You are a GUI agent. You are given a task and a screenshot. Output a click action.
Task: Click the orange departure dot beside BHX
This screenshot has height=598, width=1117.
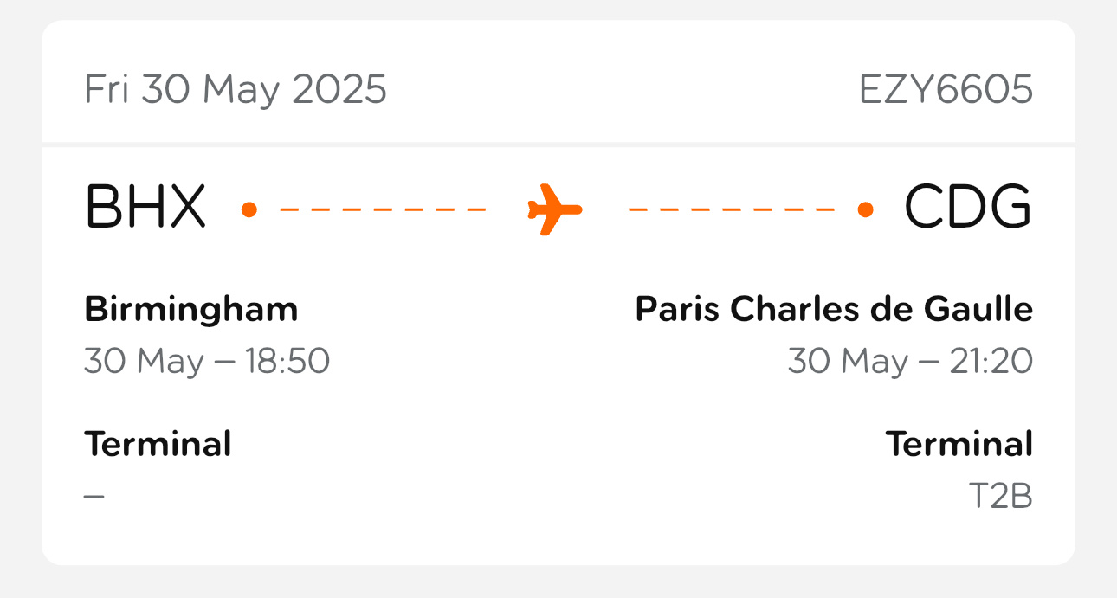(249, 209)
